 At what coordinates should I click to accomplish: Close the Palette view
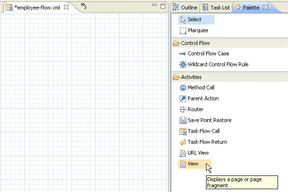pyautogui.click(x=266, y=8)
